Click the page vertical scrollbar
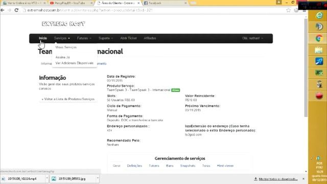327x184 pixels. pos(306,68)
